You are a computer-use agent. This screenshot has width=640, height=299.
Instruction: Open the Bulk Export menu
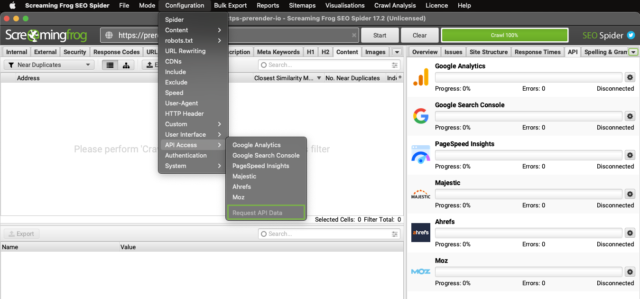(x=230, y=6)
